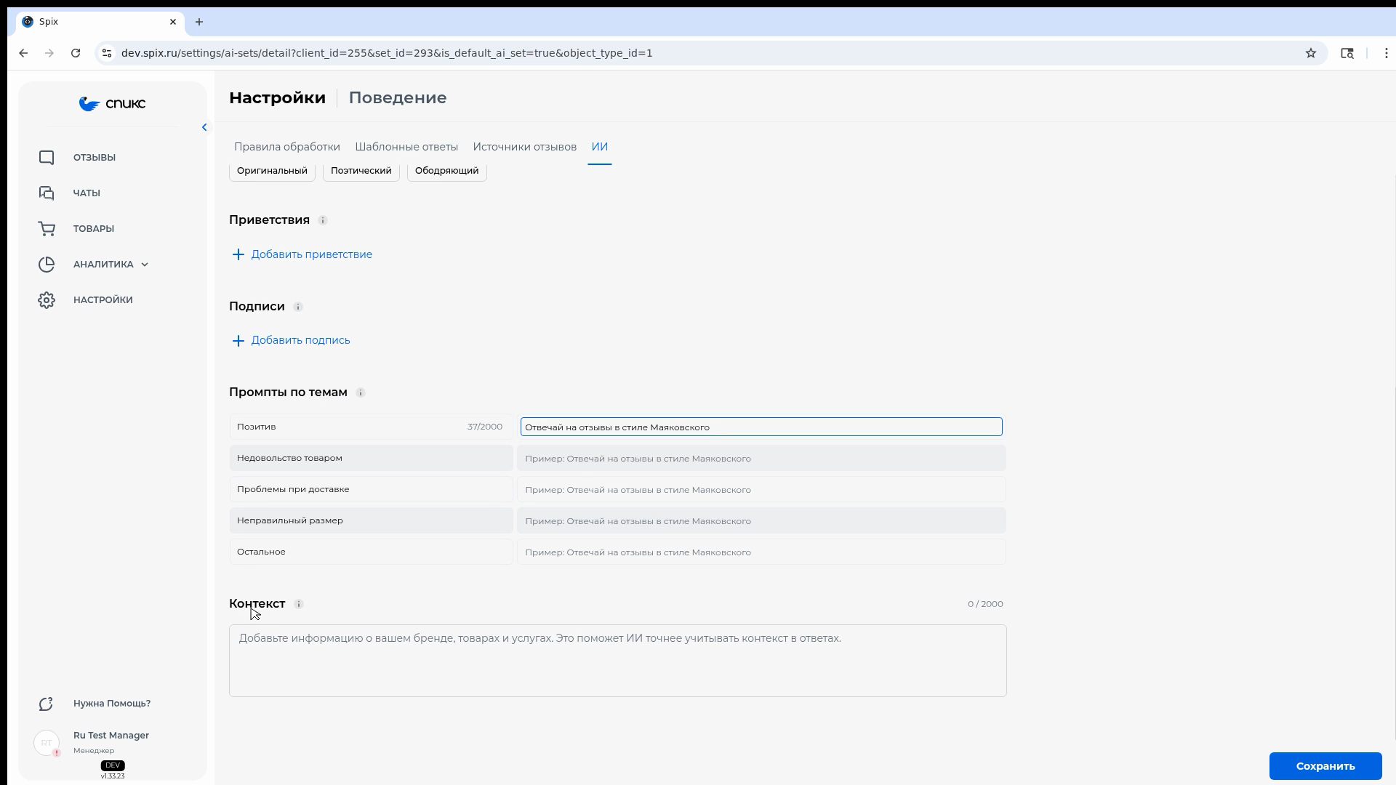Viewport: 1396px width, 785px height.
Task: Focus the Неправильный размер prompt field
Action: [761, 521]
